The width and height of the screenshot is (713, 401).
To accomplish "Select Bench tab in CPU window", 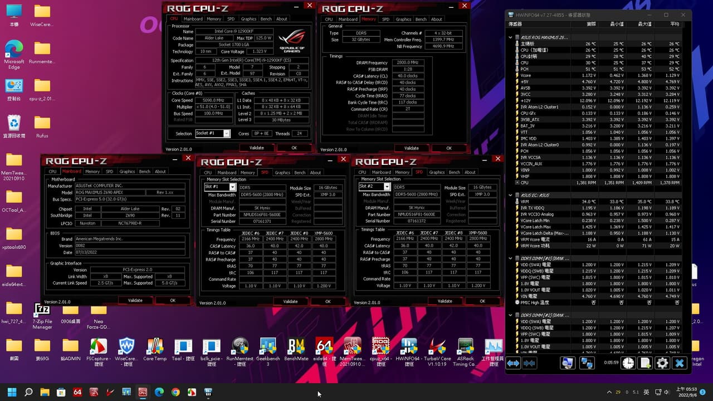I will click(266, 19).
